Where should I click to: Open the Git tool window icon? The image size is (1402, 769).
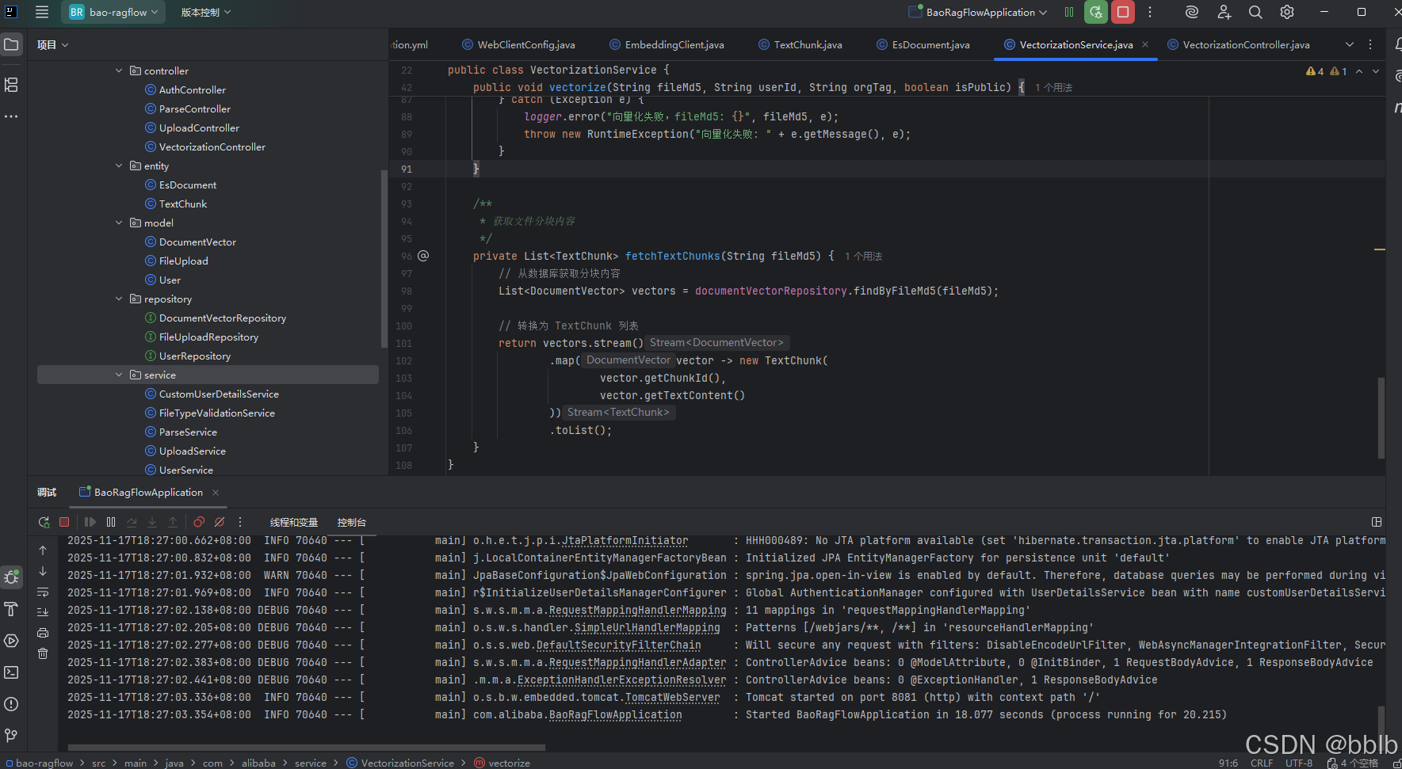pos(11,736)
